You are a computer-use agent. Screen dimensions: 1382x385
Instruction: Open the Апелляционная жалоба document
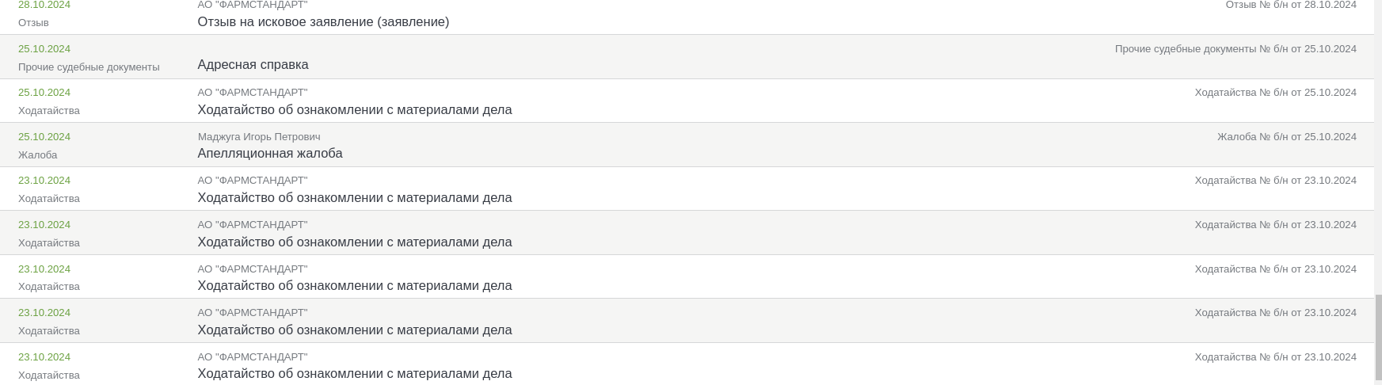click(270, 154)
